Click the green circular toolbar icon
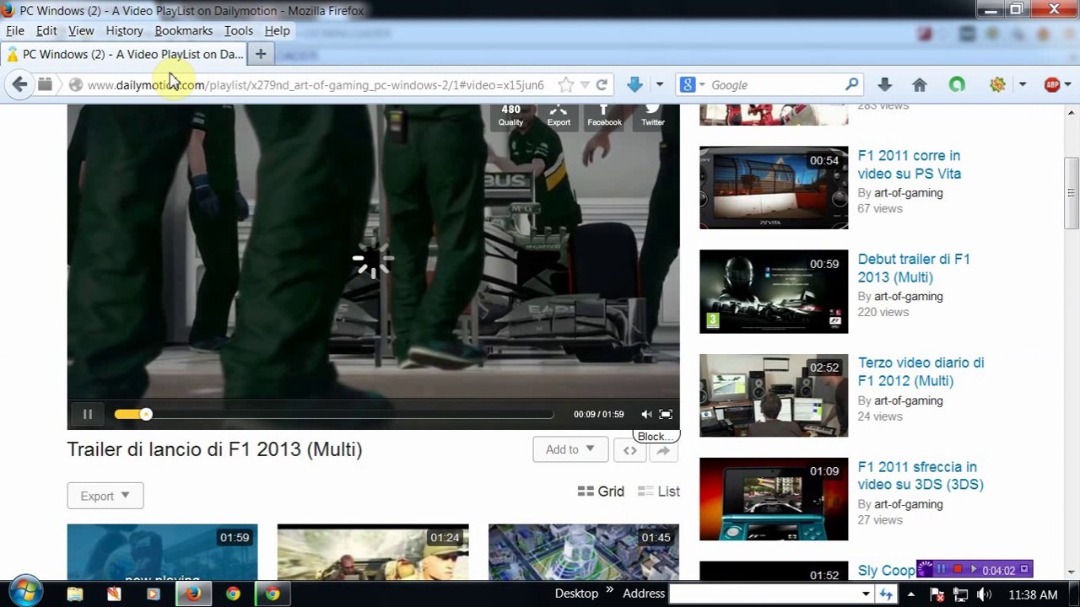Screen dimensions: 1080x607 pyautogui.click(x=957, y=84)
